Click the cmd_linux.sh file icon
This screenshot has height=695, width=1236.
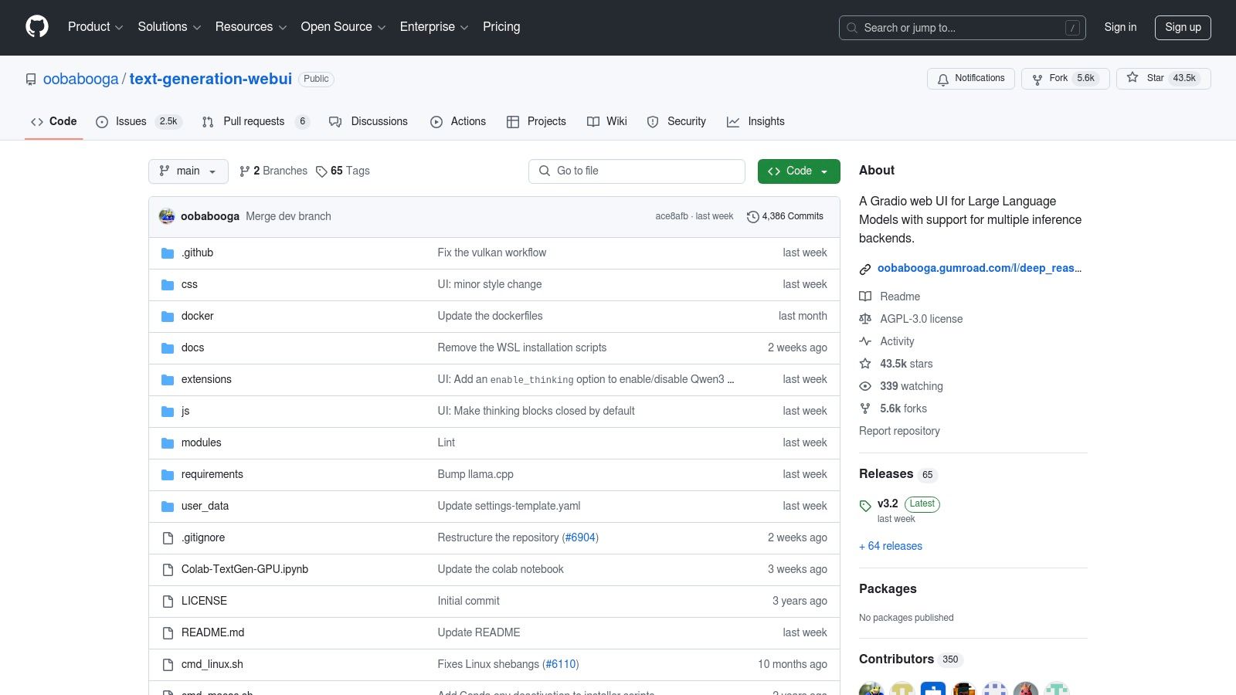coord(168,665)
